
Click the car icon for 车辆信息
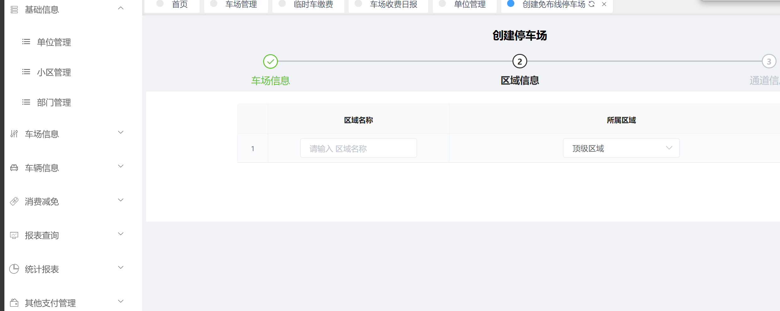14,168
